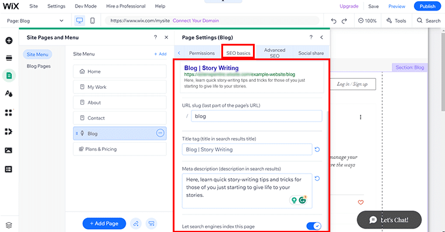Screen dimensions: 445x232
Task: Click the URL slug input field
Action: click(x=256, y=116)
